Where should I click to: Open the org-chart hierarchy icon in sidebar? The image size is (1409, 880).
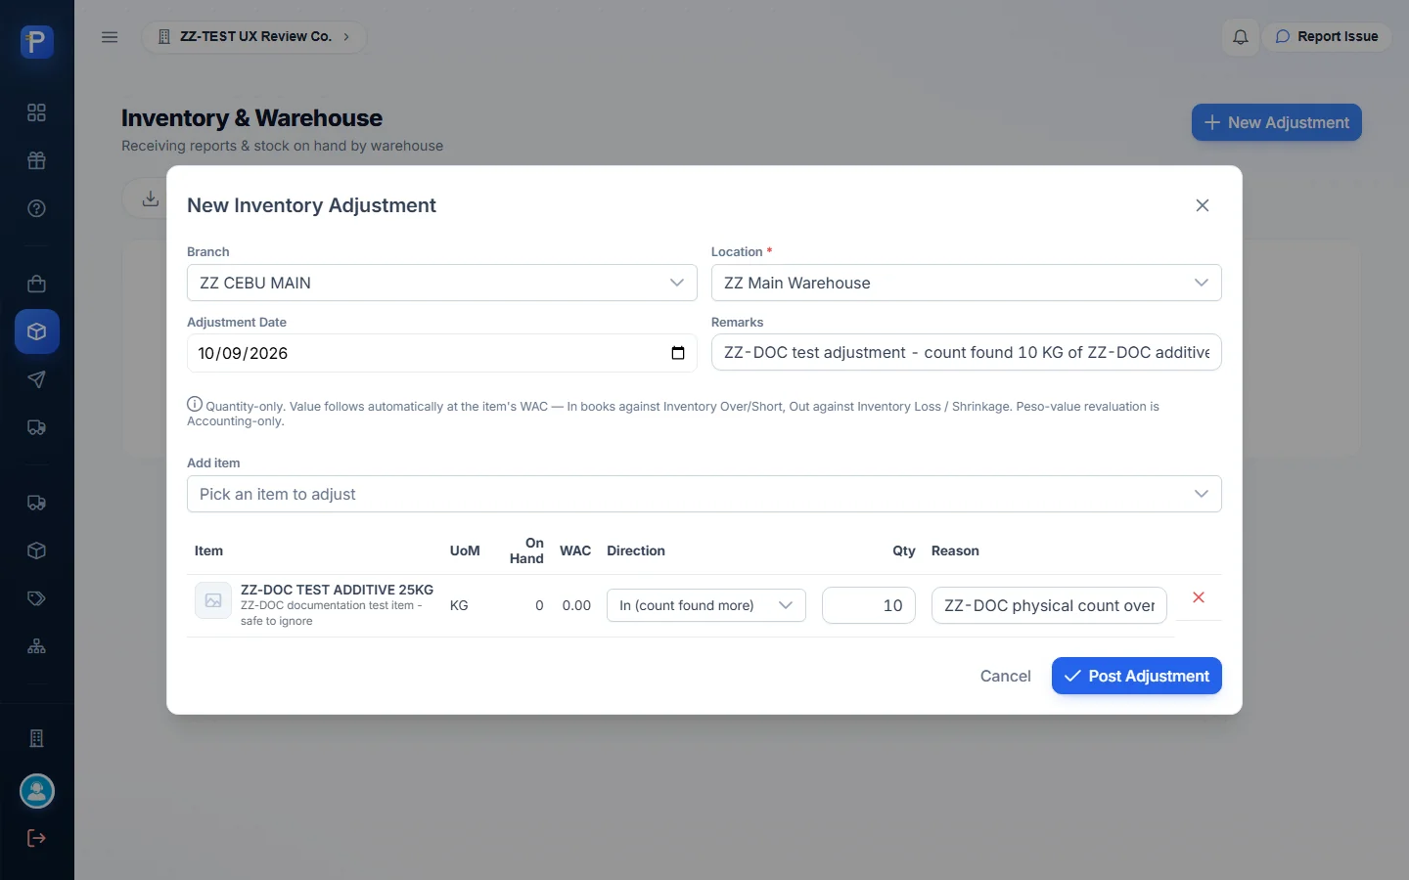point(37,646)
